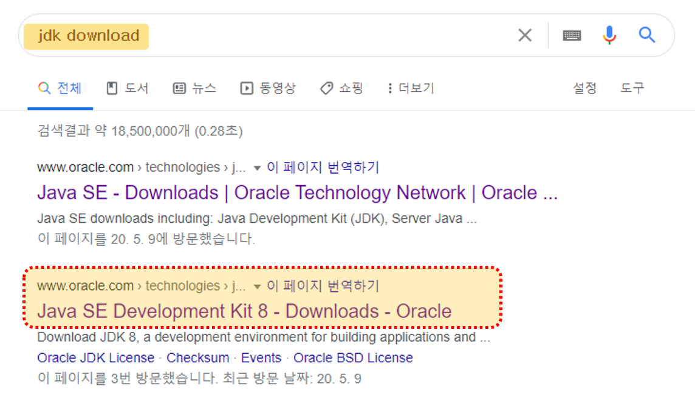Open the Oracle BSD License sitelink

point(353,357)
